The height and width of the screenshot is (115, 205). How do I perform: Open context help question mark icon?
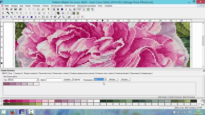48,9
